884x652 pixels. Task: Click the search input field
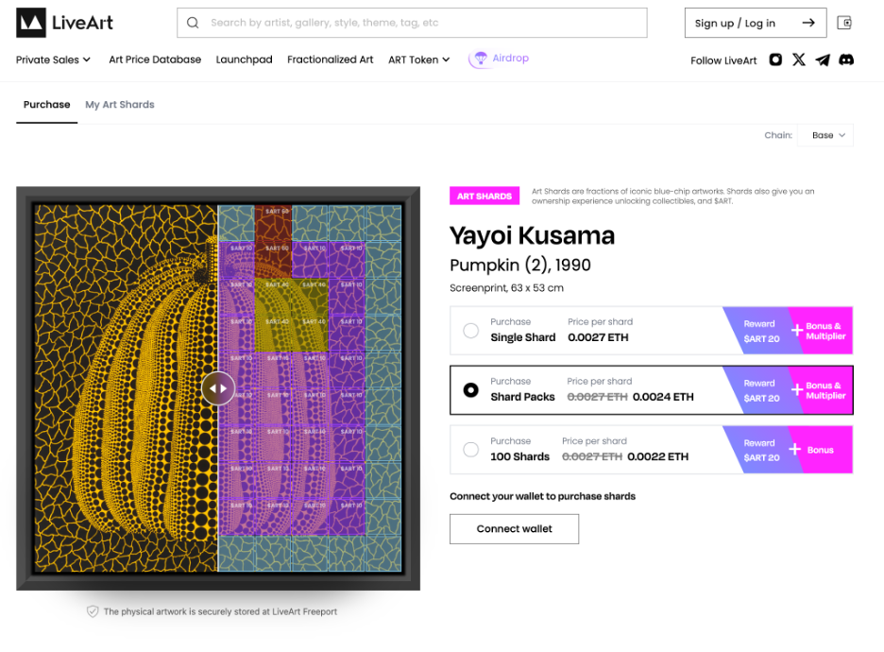(x=412, y=23)
